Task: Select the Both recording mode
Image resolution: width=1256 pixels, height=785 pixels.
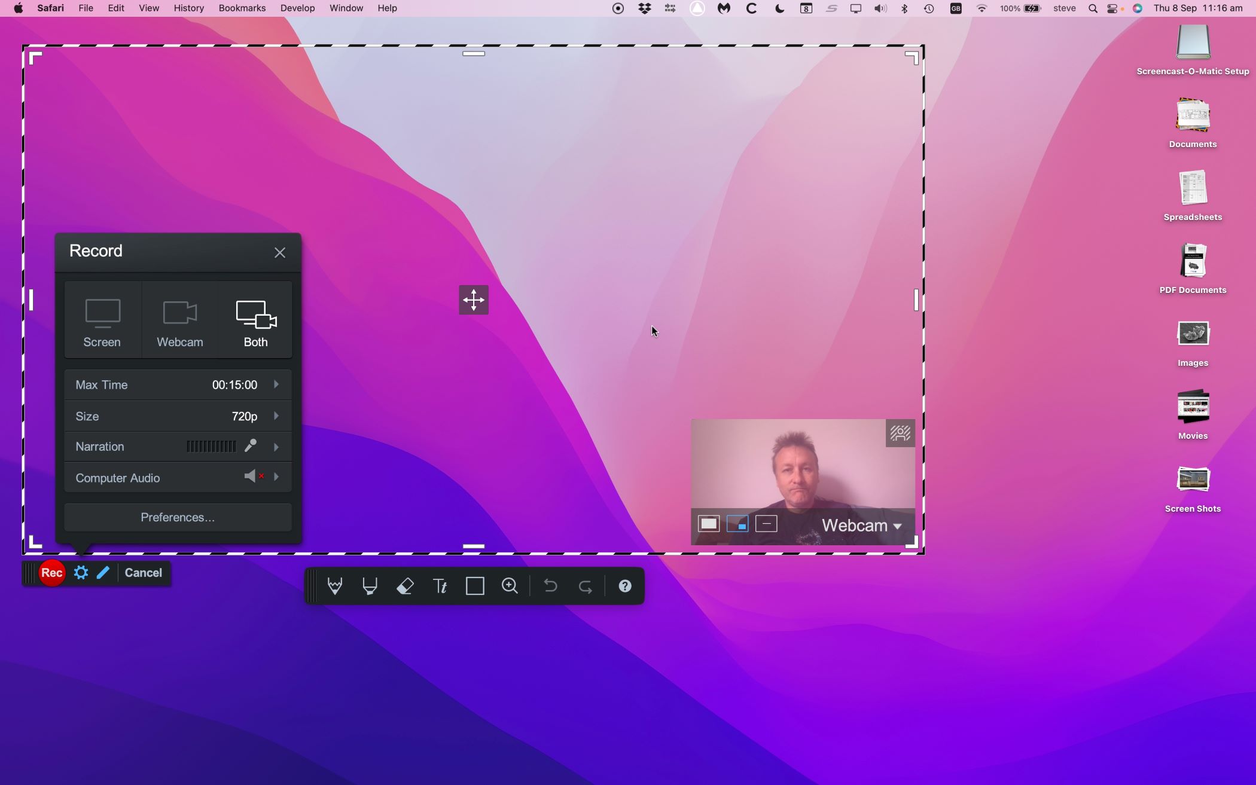Action: click(x=255, y=321)
